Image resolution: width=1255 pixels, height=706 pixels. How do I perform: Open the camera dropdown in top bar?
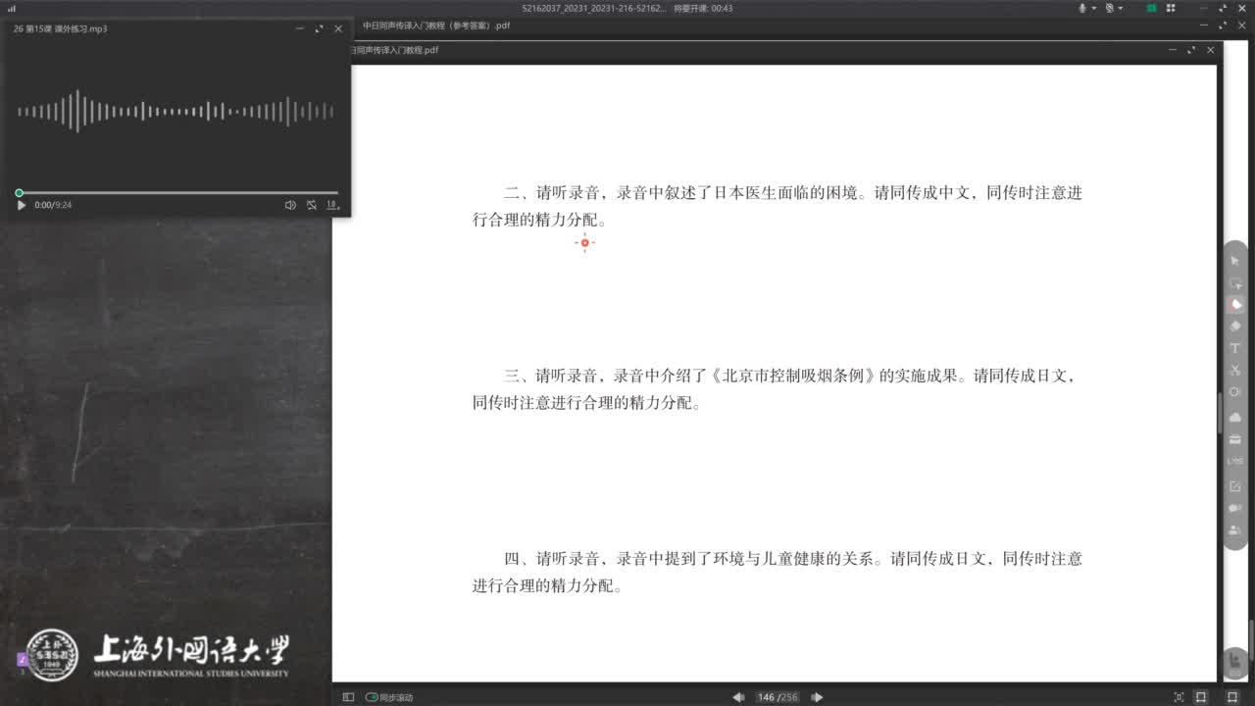click(x=1121, y=8)
